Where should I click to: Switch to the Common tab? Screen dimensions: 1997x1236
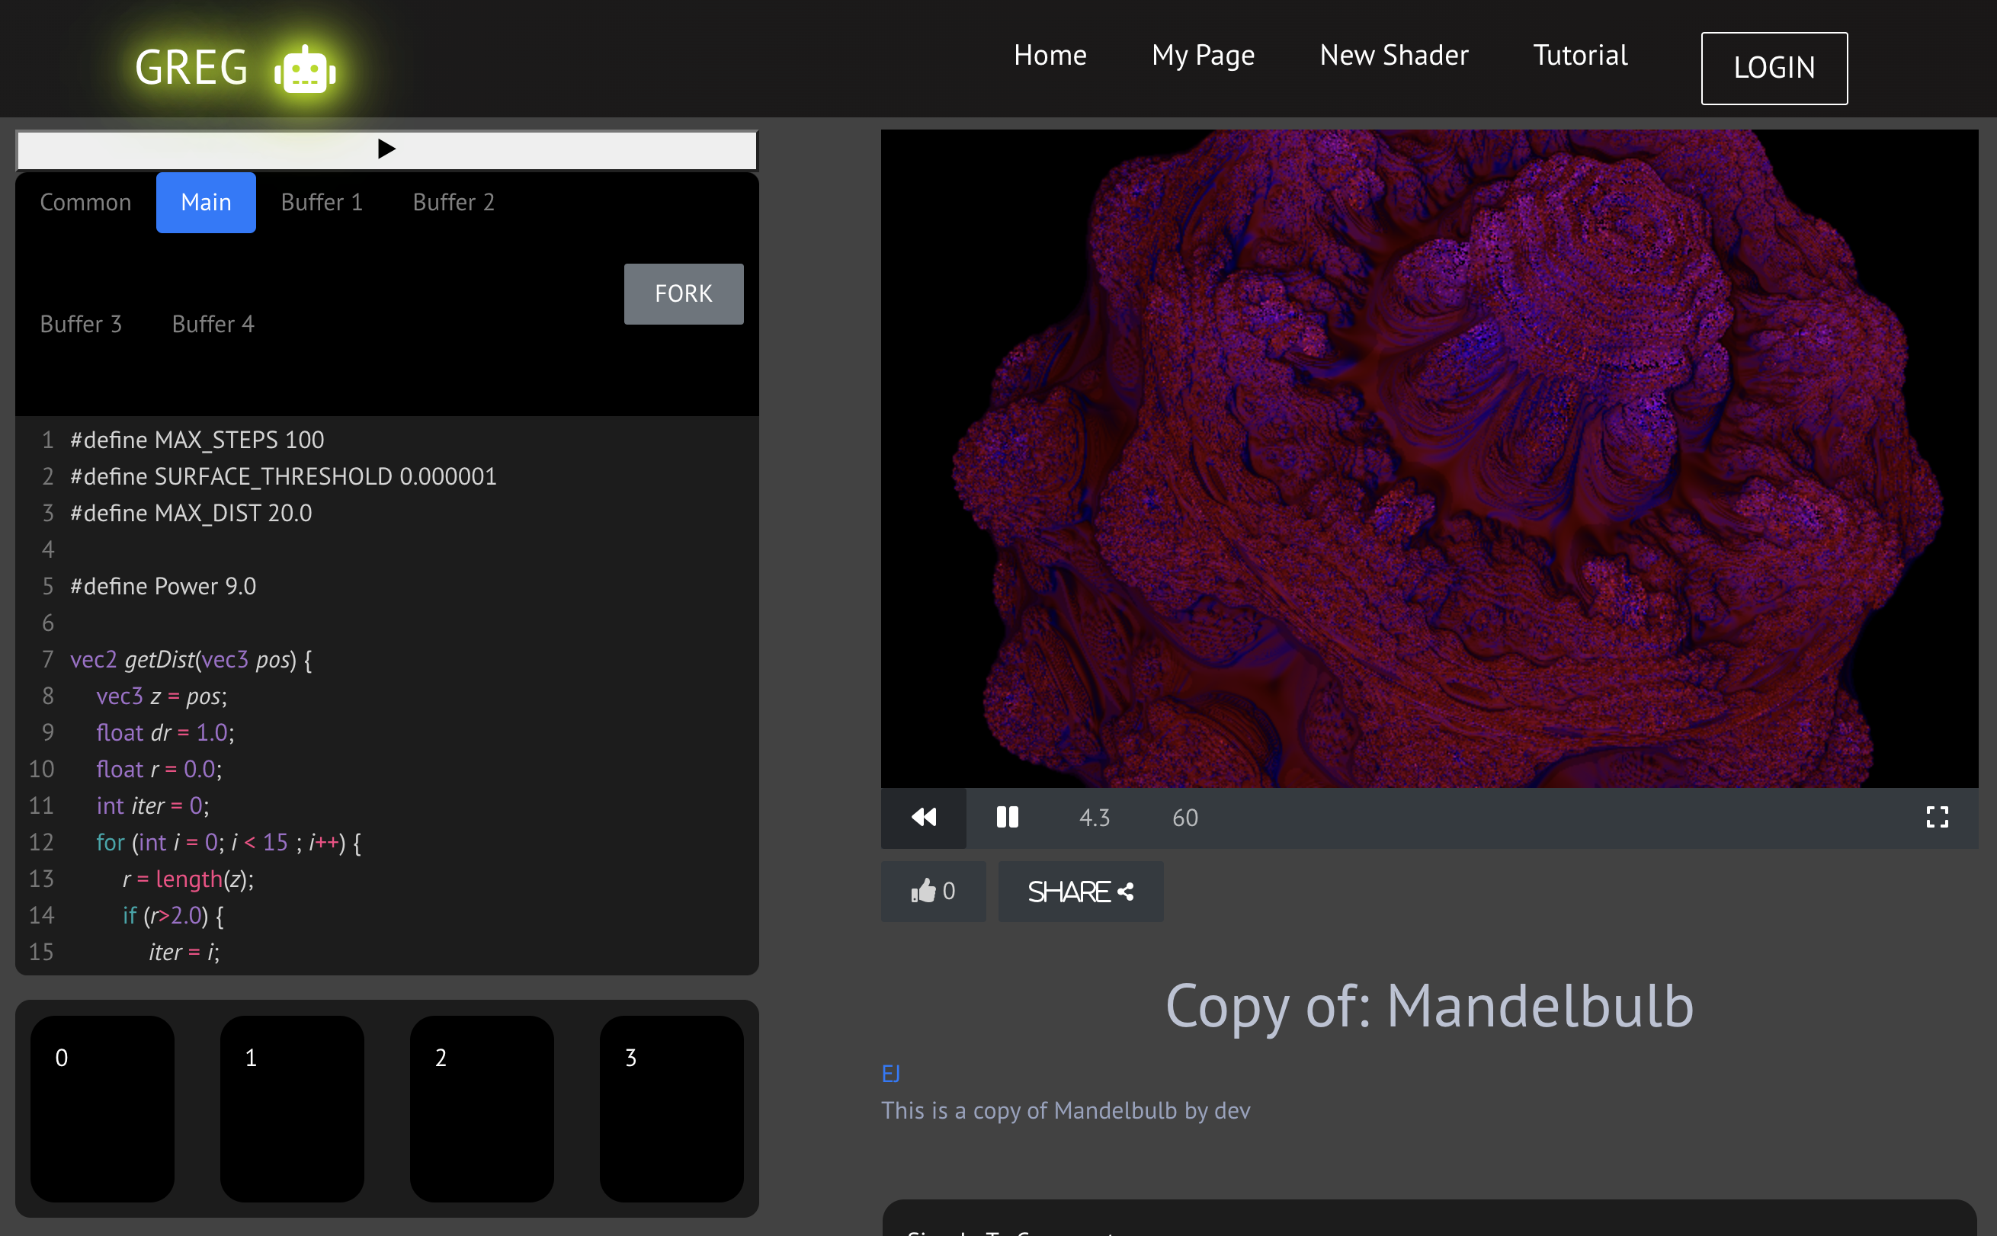pyautogui.click(x=85, y=202)
